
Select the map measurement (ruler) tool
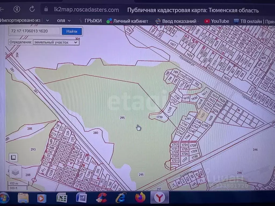pos(13,157)
